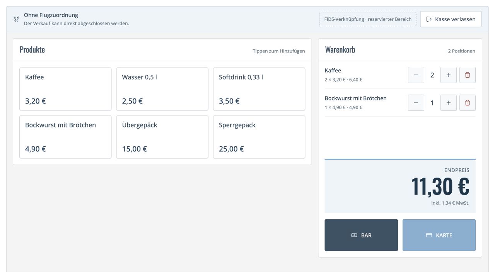
Task: Click 'inkl. 1,34 € MwSt.' text
Action: point(451,203)
